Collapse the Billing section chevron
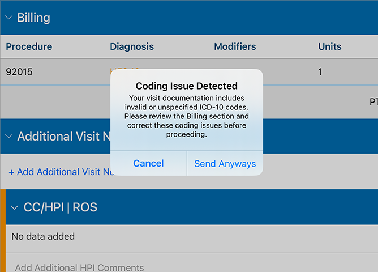This screenshot has width=378, height=272. [9, 18]
